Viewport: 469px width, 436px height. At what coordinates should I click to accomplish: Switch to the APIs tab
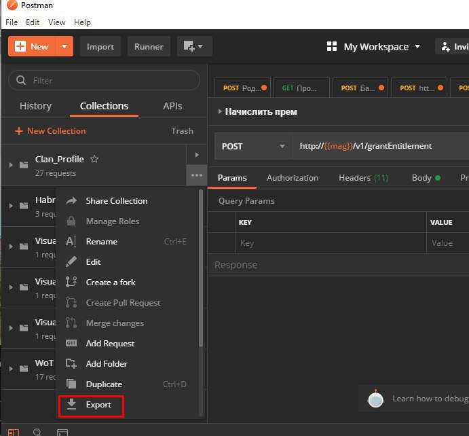pyautogui.click(x=172, y=106)
